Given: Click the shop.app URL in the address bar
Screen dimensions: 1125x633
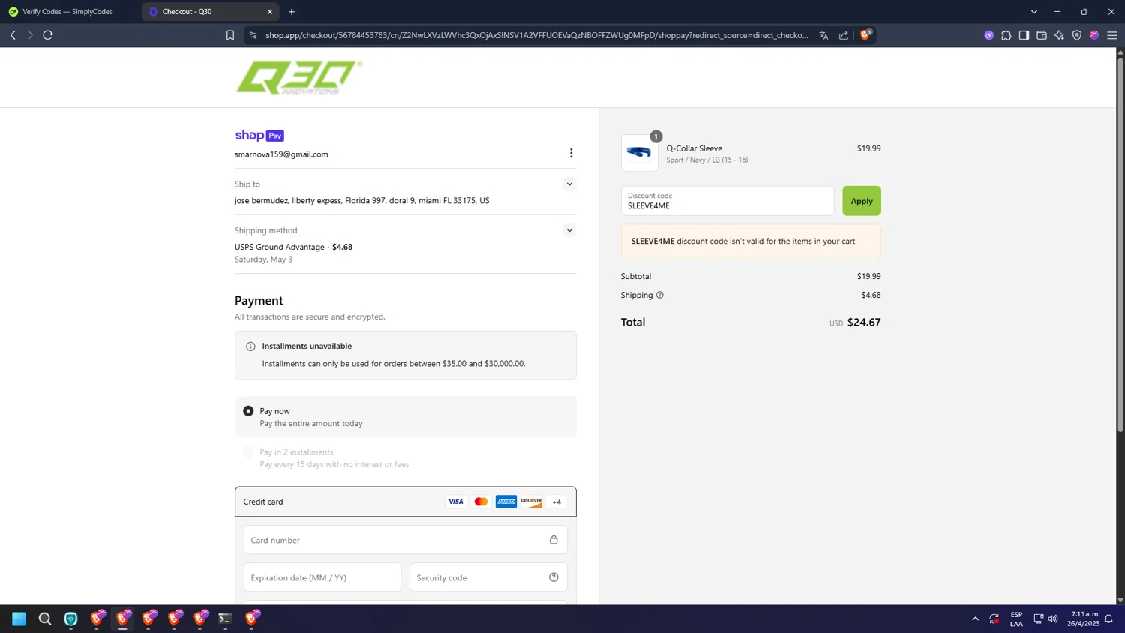Looking at the screenshot, I should click(536, 35).
